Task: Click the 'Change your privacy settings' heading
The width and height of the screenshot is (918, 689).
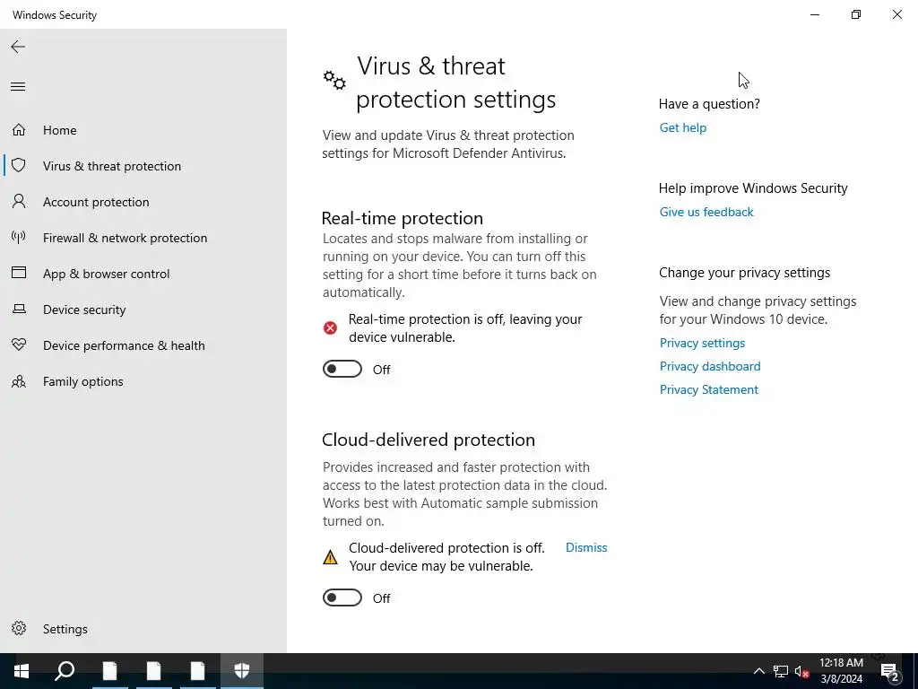Action: pos(745,273)
